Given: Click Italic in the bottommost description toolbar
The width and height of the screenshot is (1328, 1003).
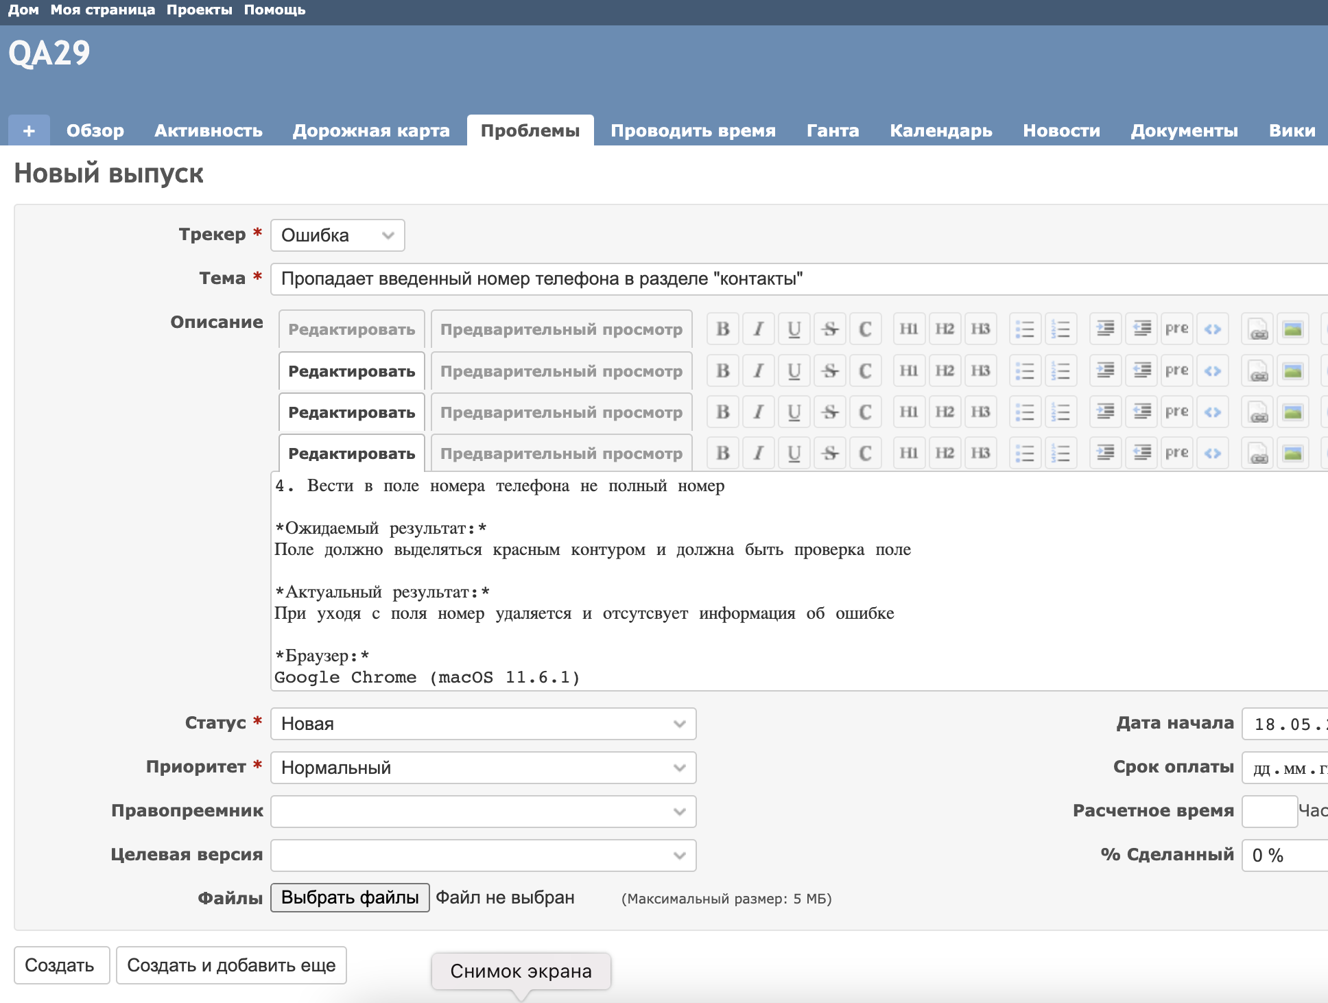Looking at the screenshot, I should click(x=759, y=453).
